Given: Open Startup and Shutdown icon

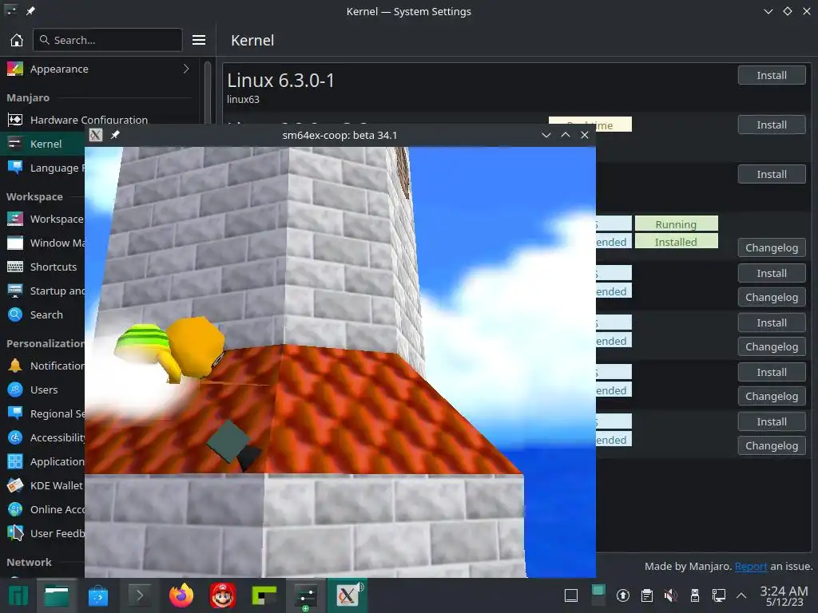Looking at the screenshot, I should [15, 291].
